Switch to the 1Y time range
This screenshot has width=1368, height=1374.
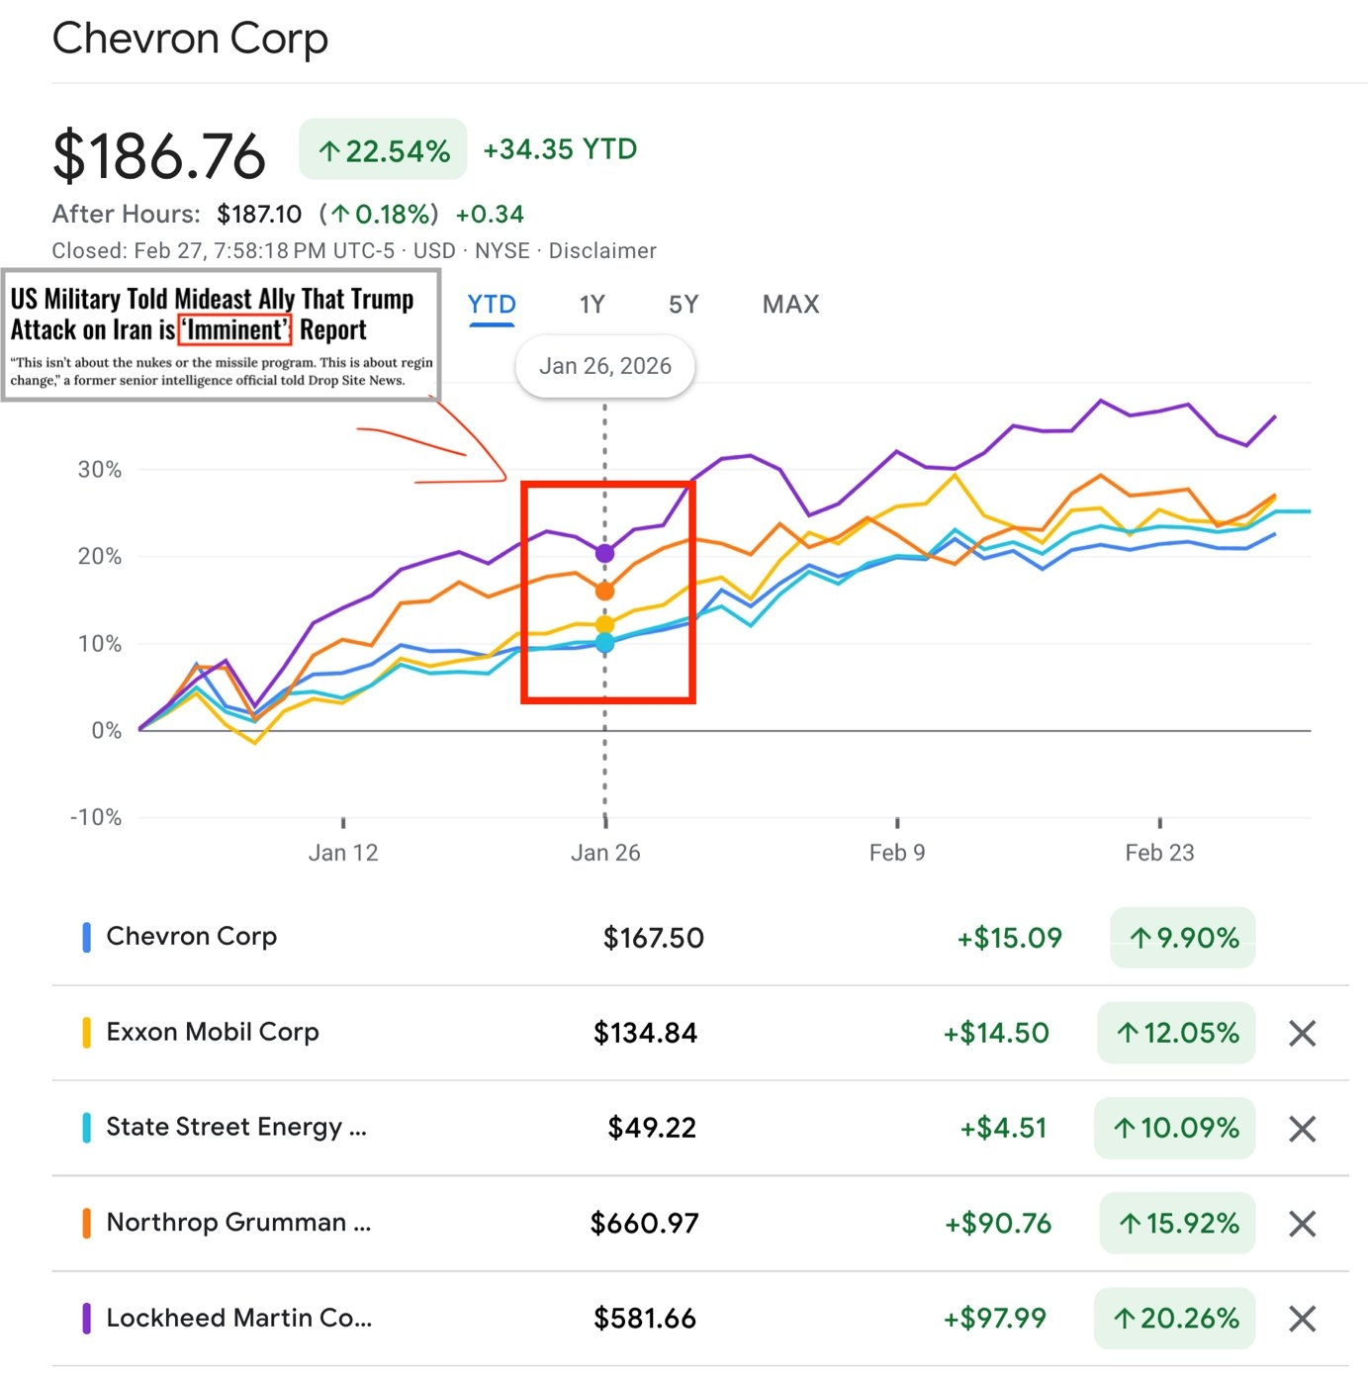(x=592, y=305)
